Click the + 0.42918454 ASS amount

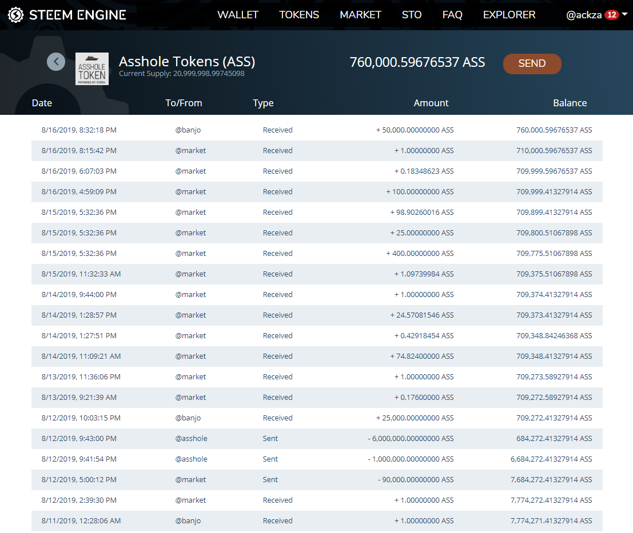424,335
